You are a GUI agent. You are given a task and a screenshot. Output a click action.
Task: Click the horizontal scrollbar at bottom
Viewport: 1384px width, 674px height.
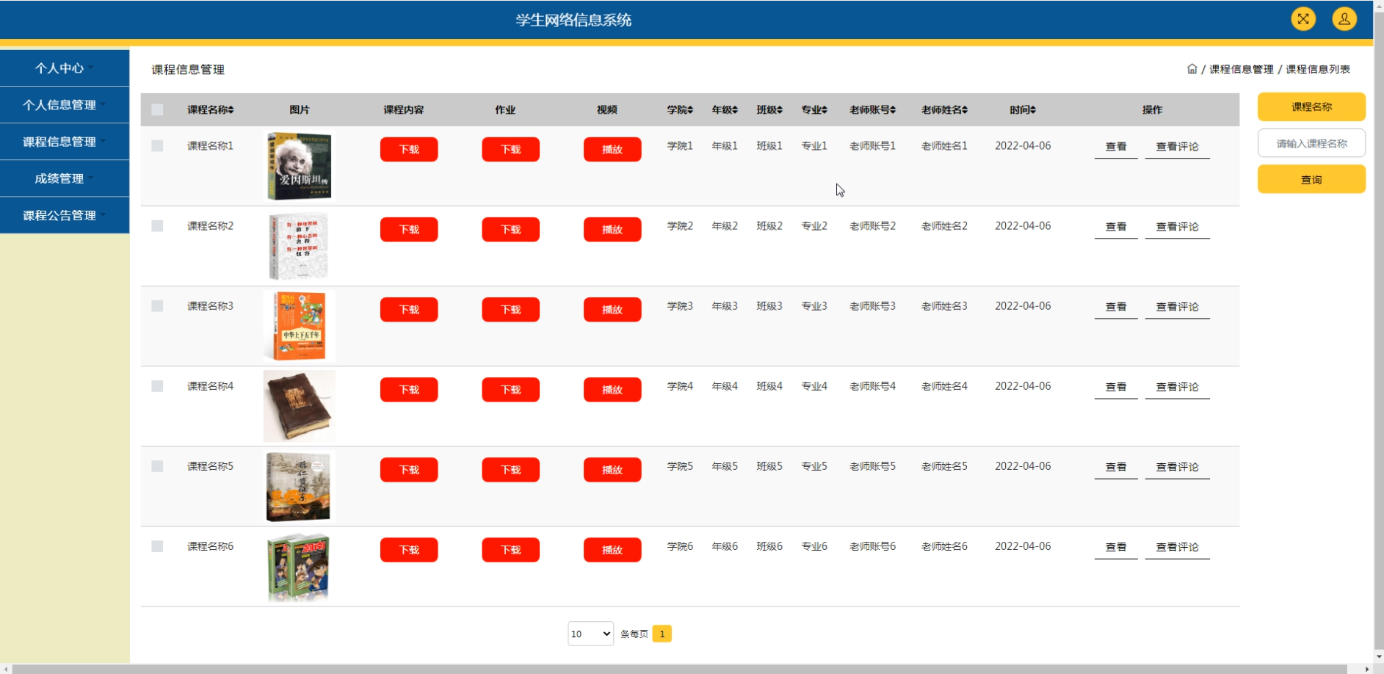[x=679, y=669]
